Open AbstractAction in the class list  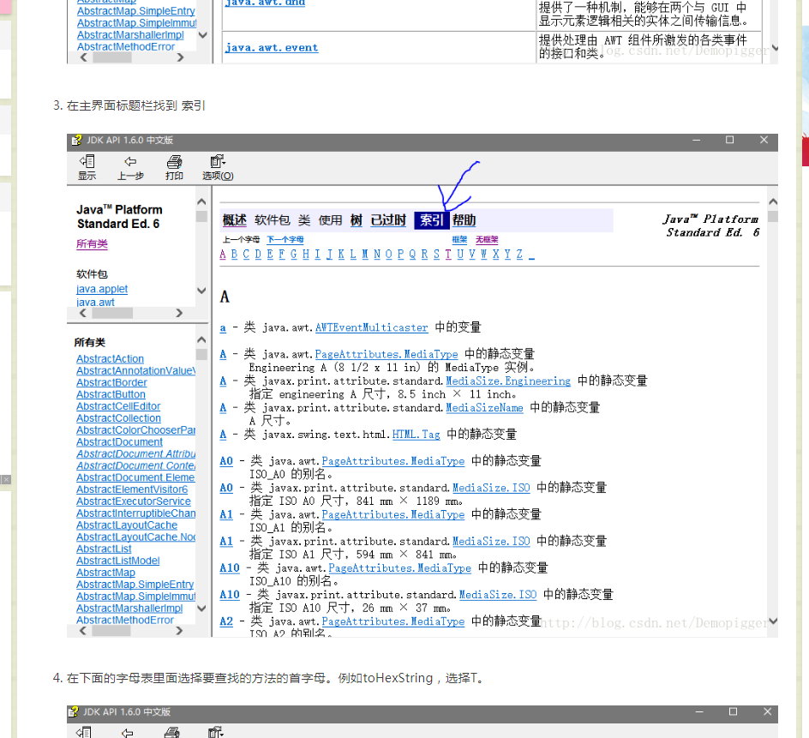[110, 358]
